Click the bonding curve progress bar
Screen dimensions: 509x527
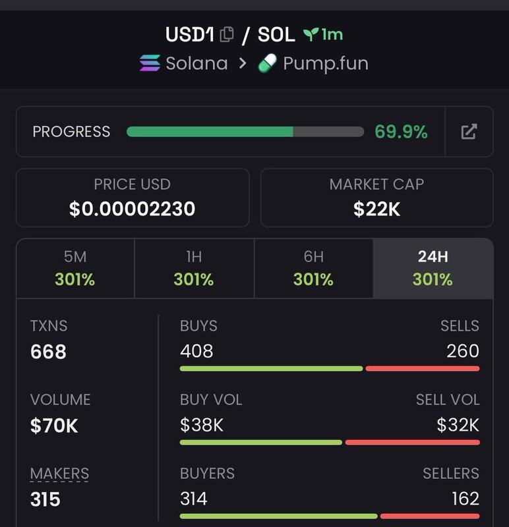pyautogui.click(x=245, y=132)
